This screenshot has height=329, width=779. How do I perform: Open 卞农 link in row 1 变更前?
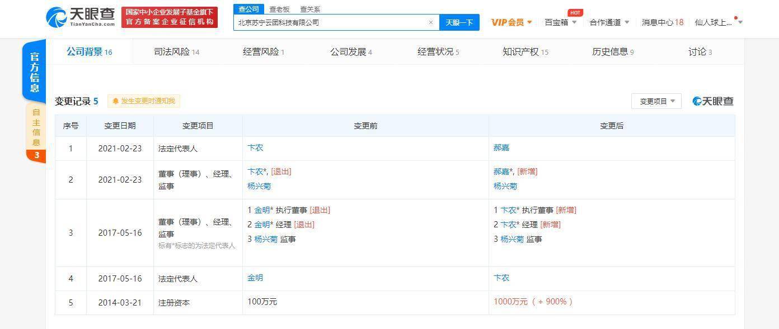[x=255, y=148]
